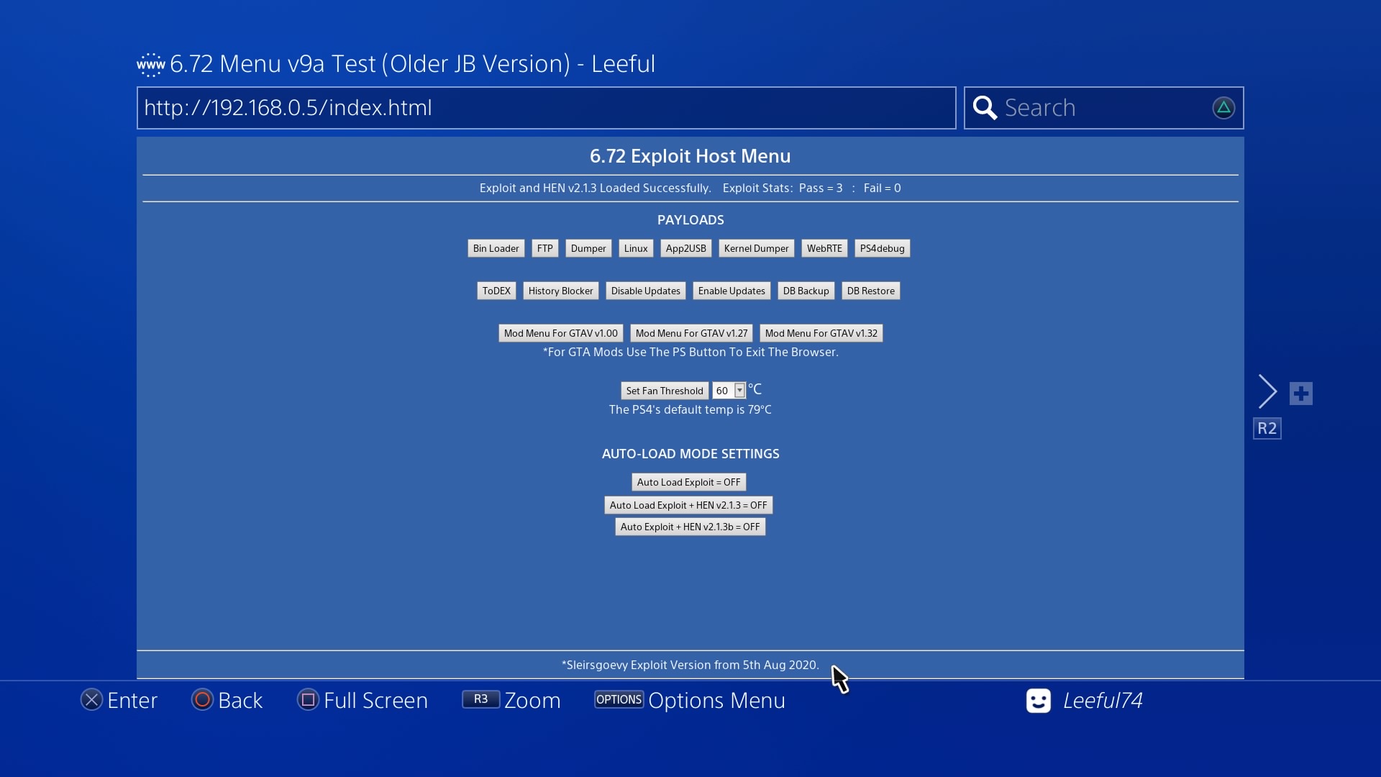This screenshot has width=1381, height=777.
Task: Run the App2USB payload
Action: click(686, 248)
